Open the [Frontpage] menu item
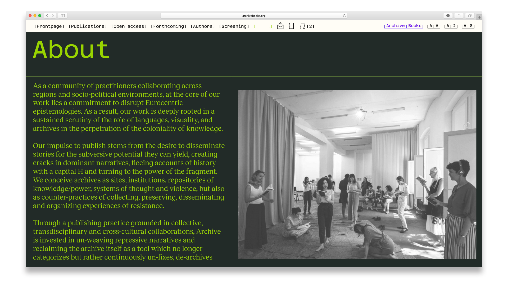 coord(49,26)
